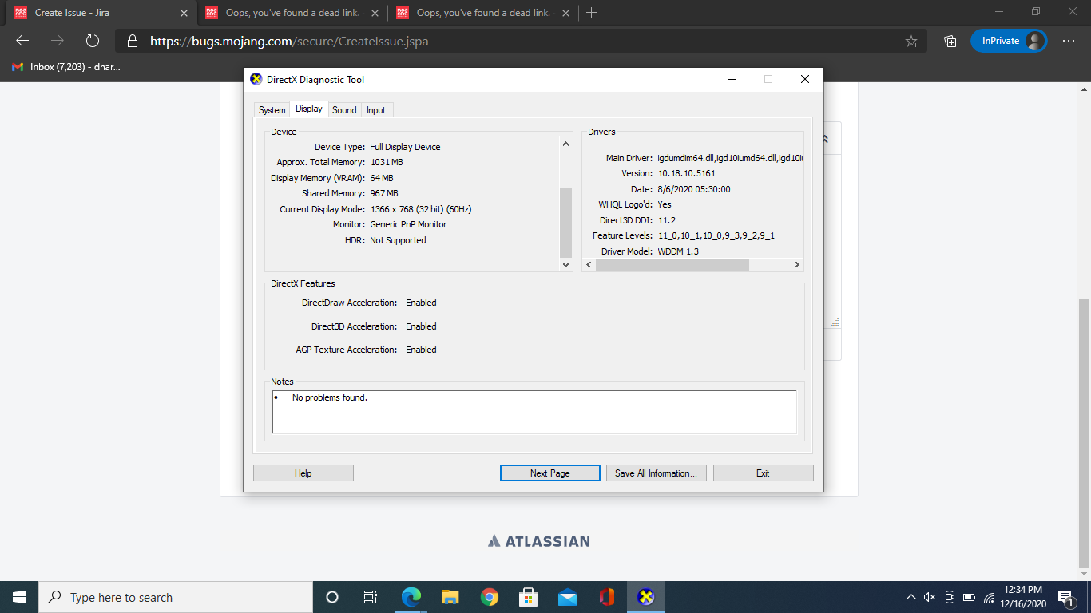Open Cortana circle icon
The image size is (1091, 613).
(332, 597)
